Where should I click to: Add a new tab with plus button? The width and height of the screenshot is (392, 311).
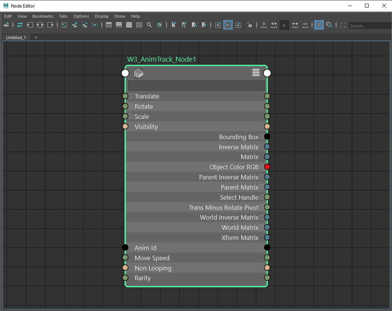click(36, 38)
